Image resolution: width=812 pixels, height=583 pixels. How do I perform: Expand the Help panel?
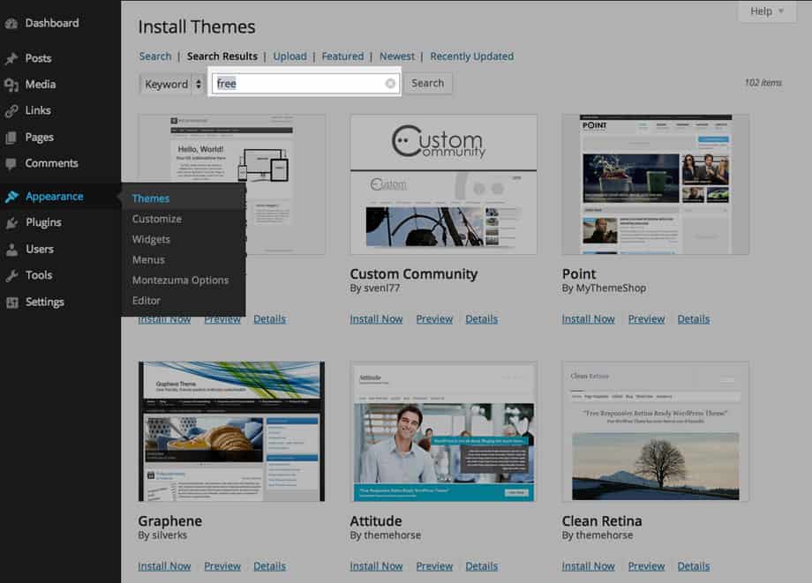pos(767,11)
